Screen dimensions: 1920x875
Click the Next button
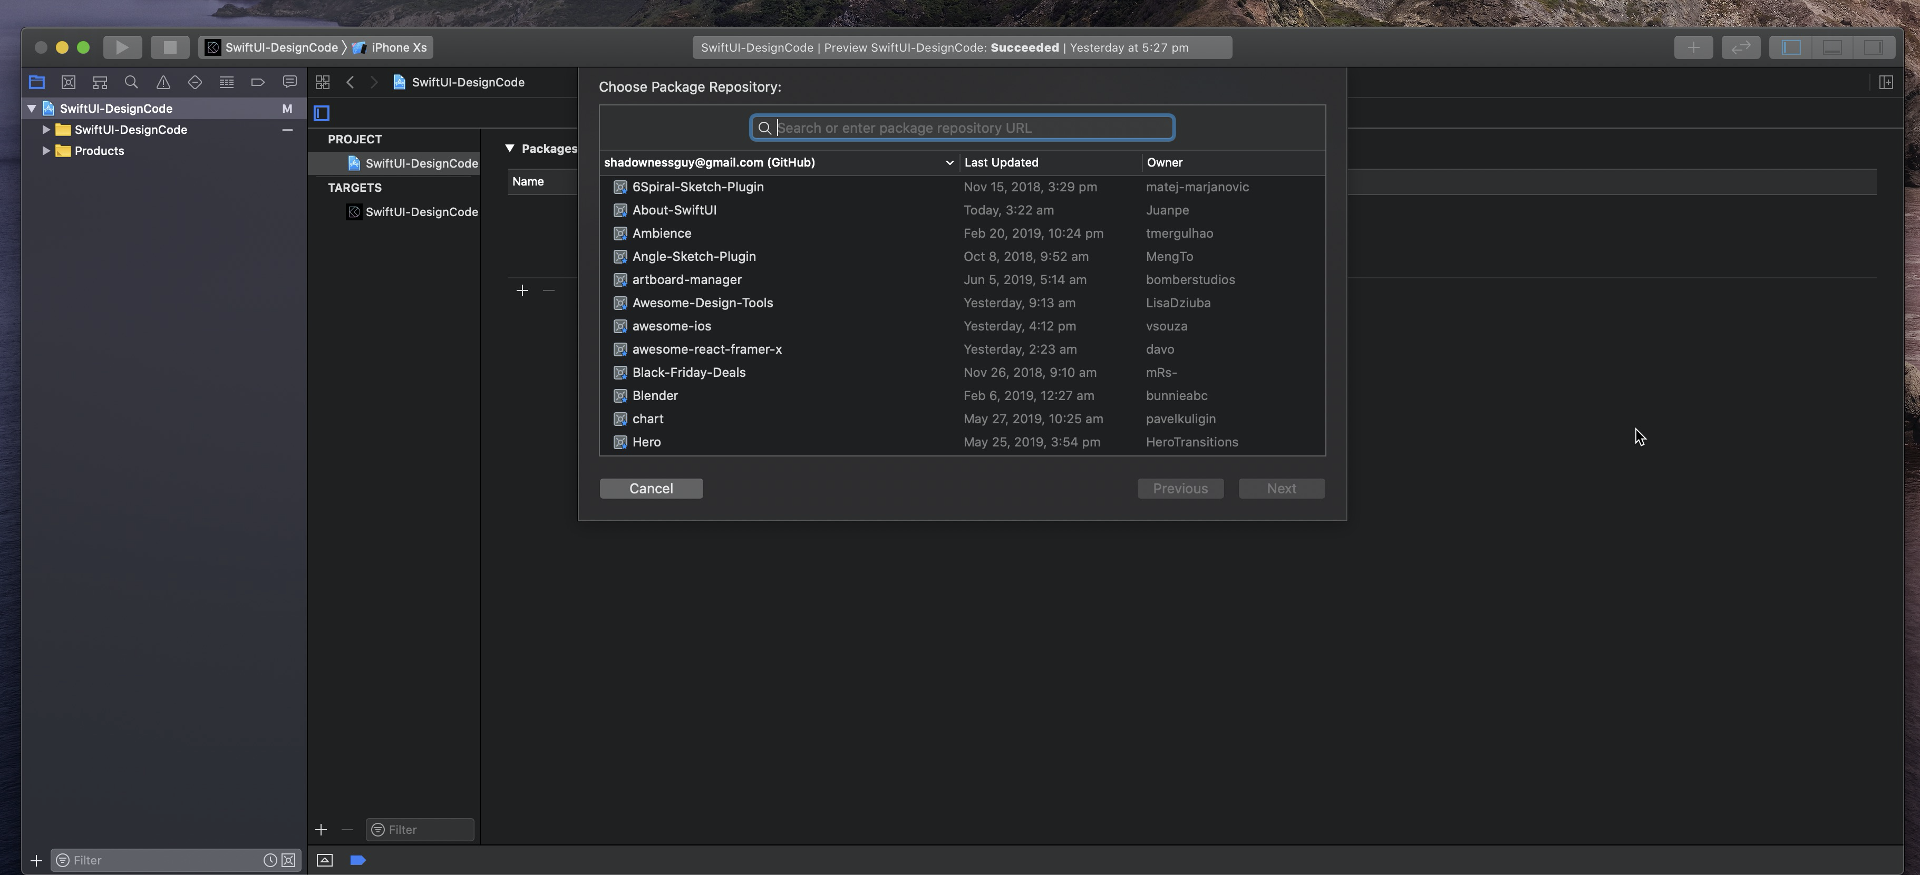coord(1281,488)
